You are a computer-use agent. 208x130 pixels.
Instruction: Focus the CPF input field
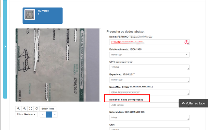point(149,67)
